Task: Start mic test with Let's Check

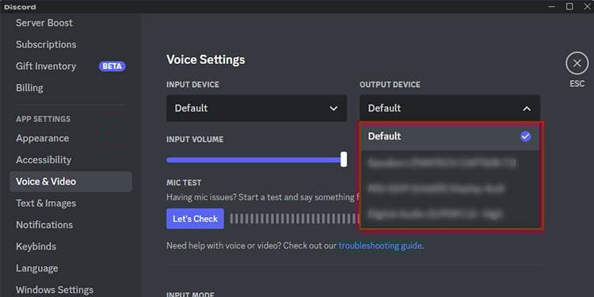Action: [x=195, y=219]
